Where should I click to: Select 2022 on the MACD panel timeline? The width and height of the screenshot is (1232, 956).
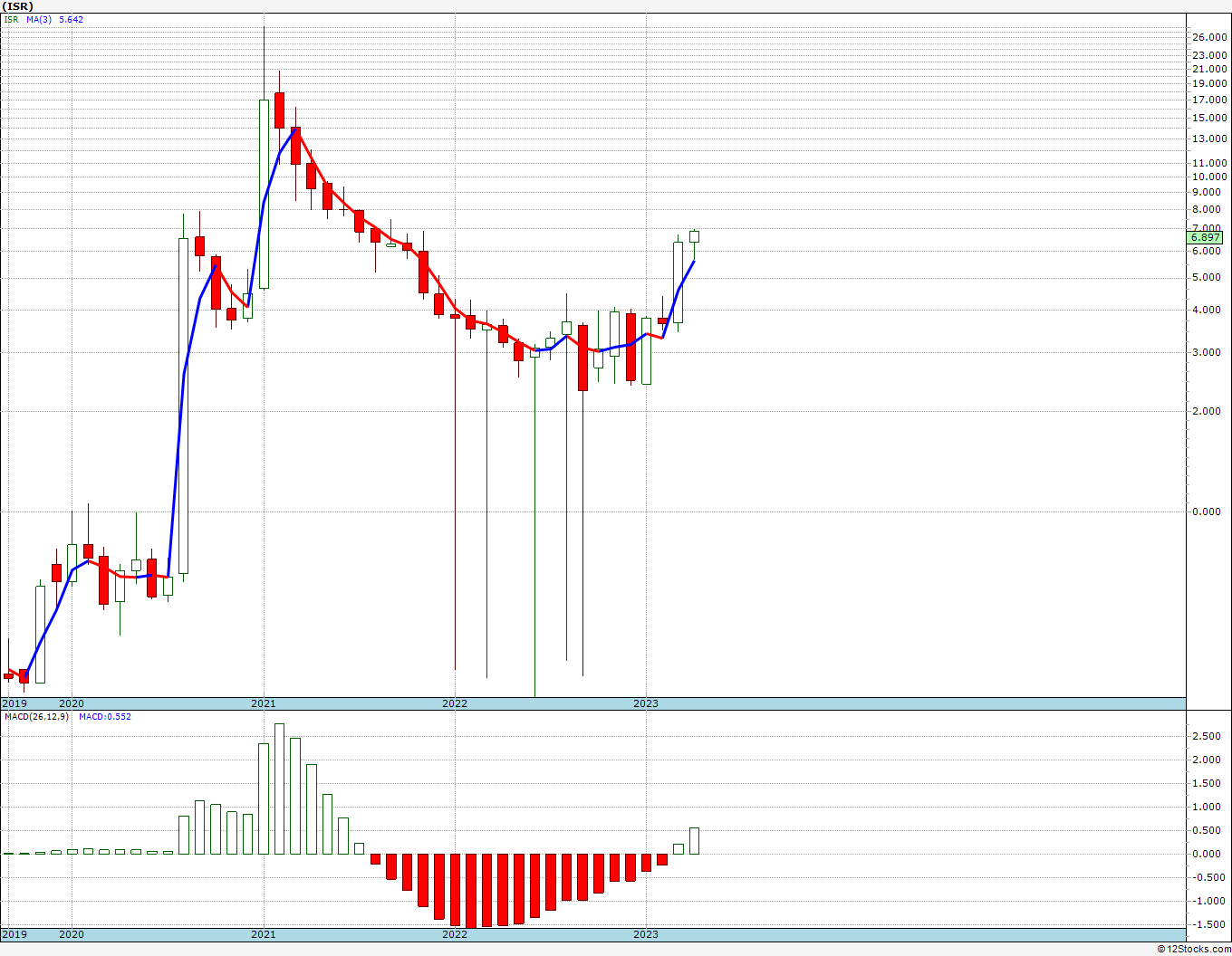455,934
